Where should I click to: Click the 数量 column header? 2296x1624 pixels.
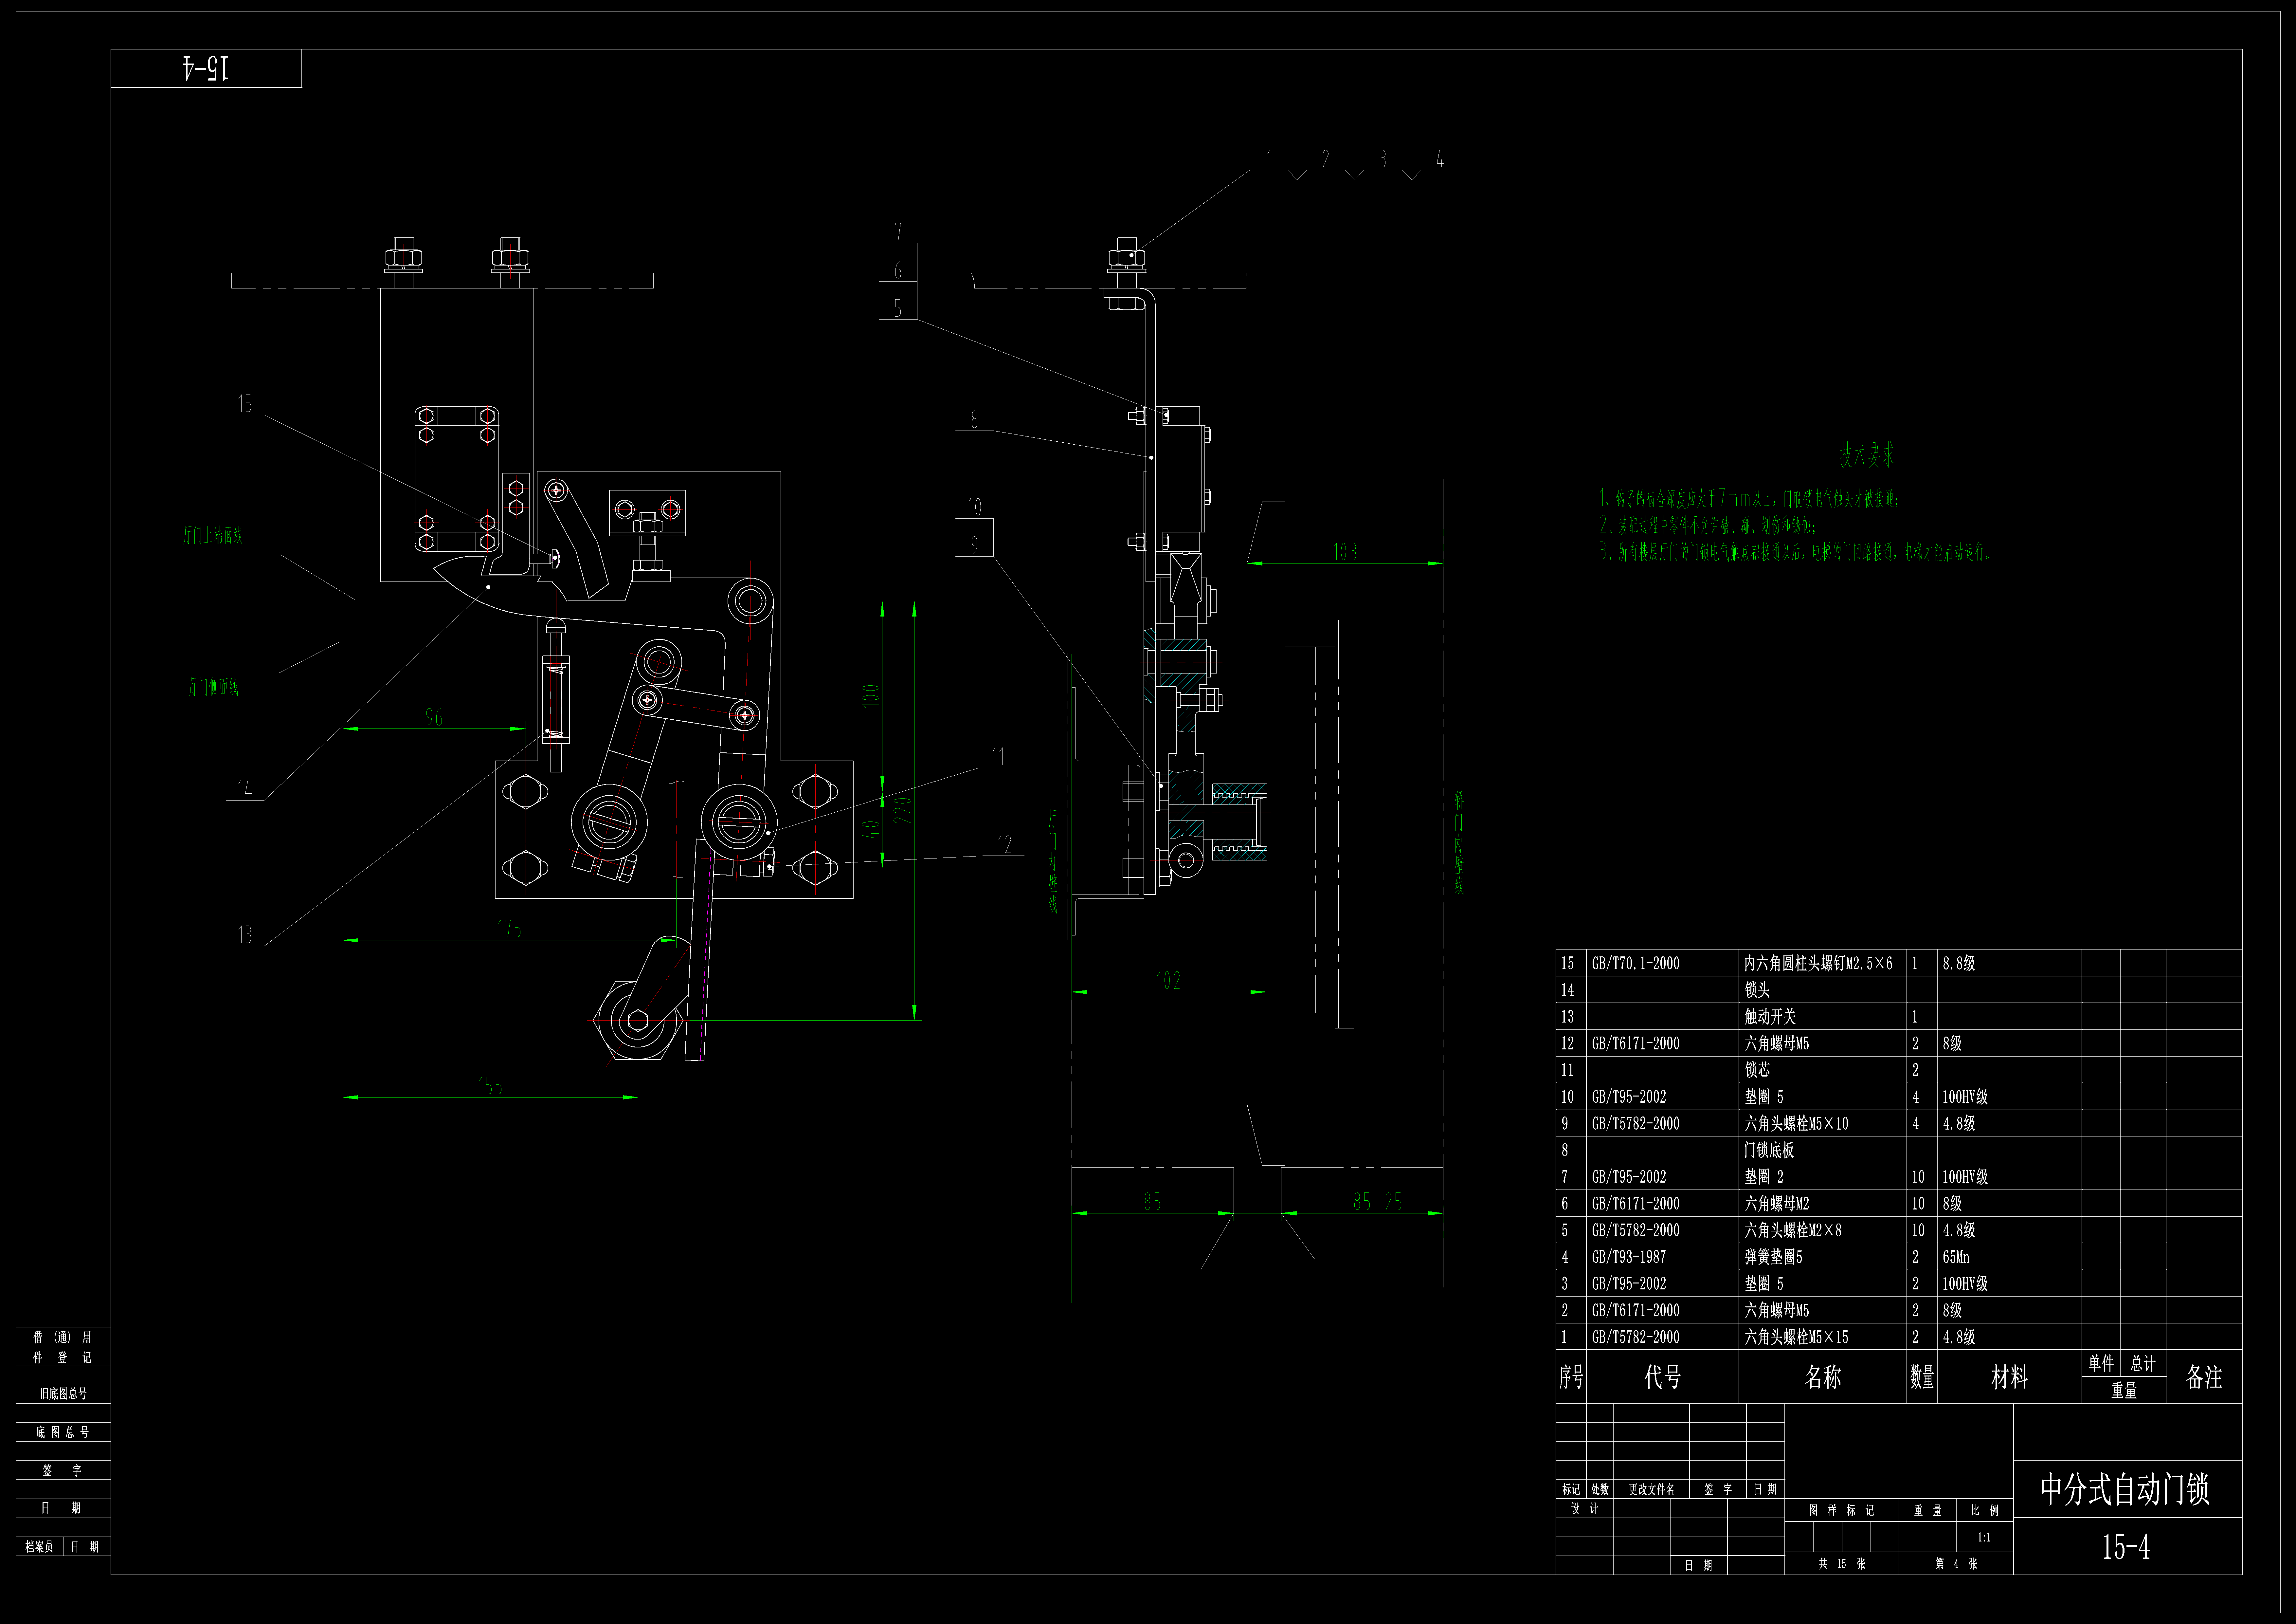pos(1922,1377)
